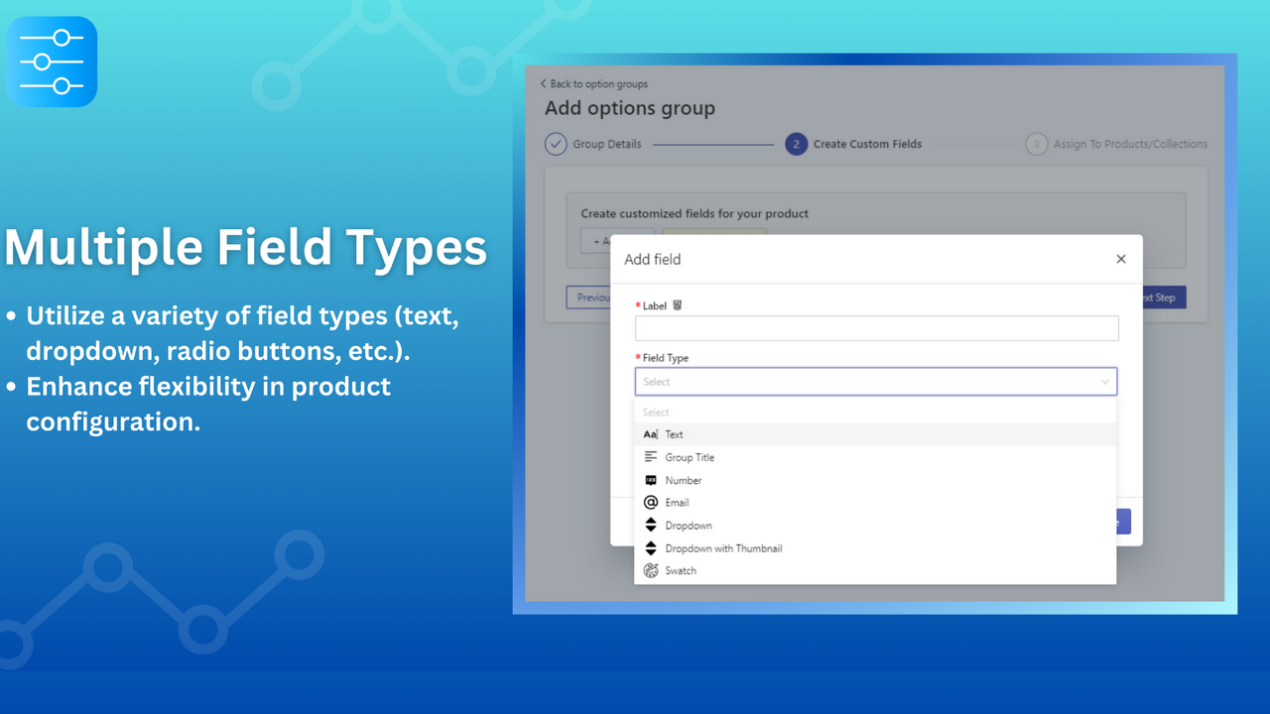Click the add field button in background
The image size is (1270, 714).
[596, 240]
